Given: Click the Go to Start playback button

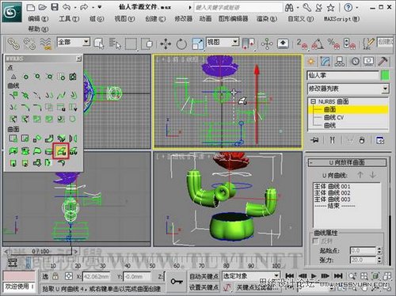Looking at the screenshot, I should click(290, 276).
